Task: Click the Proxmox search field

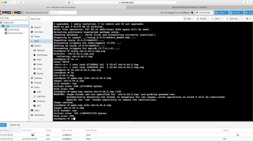Action: point(63,13)
